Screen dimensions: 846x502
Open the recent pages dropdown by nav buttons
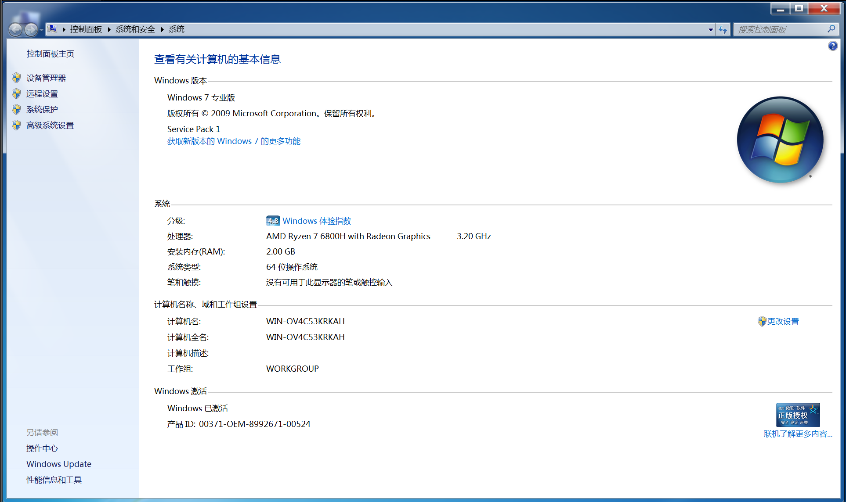41,30
